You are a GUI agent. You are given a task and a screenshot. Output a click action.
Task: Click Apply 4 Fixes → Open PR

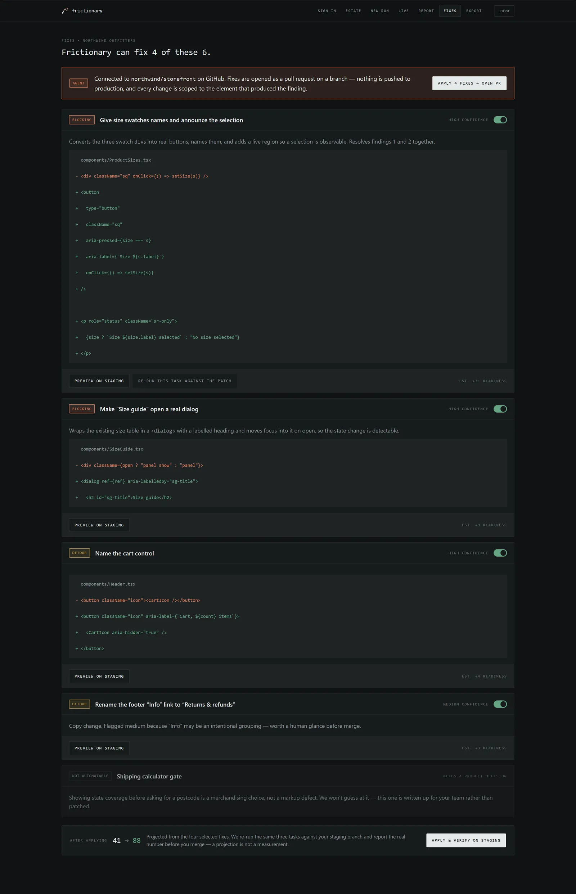[469, 84]
